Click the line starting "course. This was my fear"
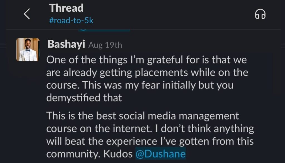Image resolution: width=285 pixels, height=163 pixels. click(140, 85)
